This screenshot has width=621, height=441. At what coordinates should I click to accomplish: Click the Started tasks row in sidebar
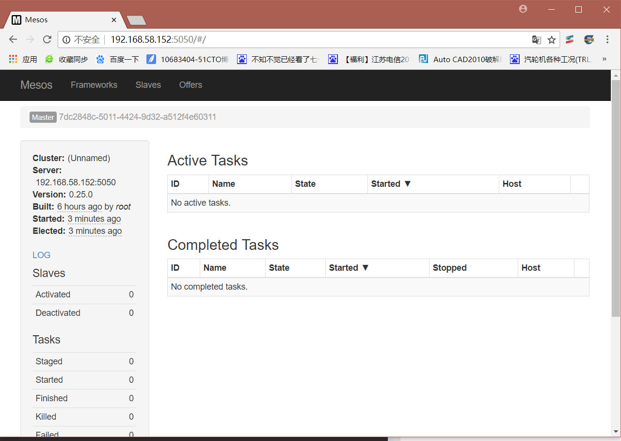pyautogui.click(x=85, y=380)
